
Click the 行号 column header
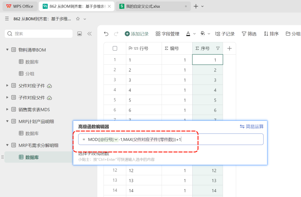pyautogui.click(x=144, y=49)
